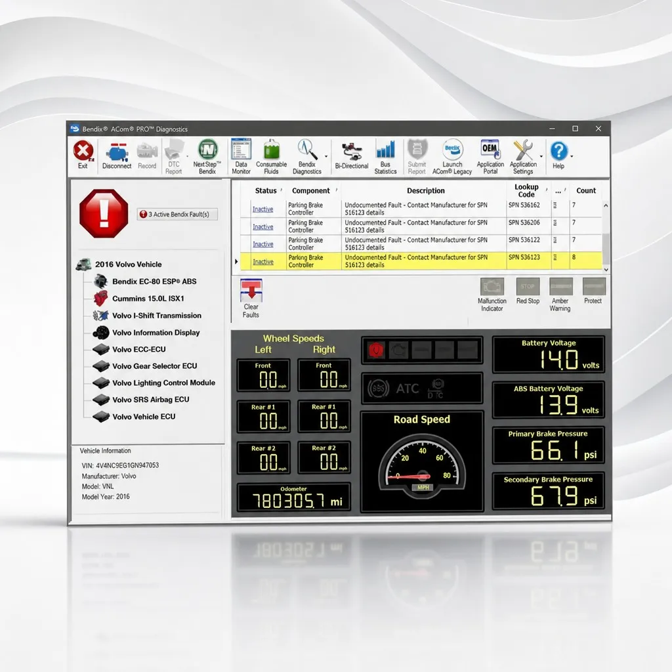Select the 2016 Volvo Vehicle tree root
672x672 pixels.
[128, 264]
